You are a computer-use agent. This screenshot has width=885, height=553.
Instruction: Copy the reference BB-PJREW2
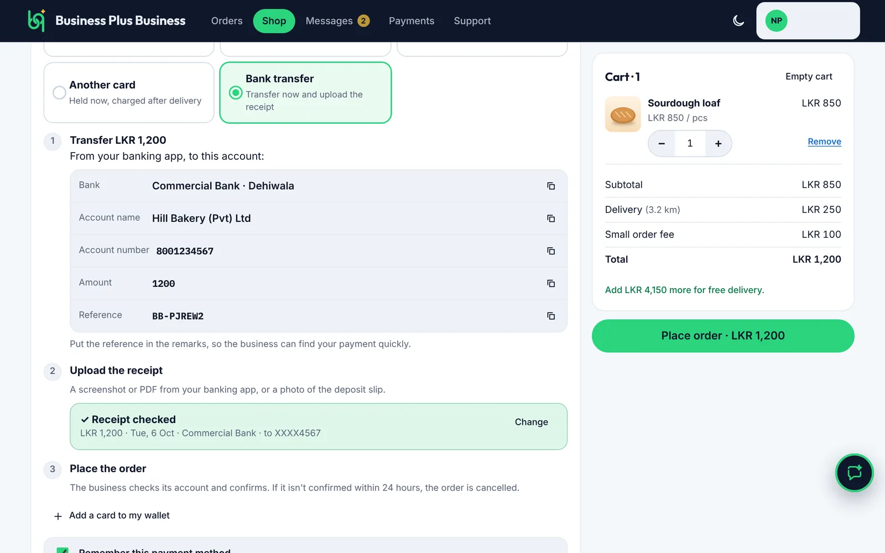click(x=551, y=316)
